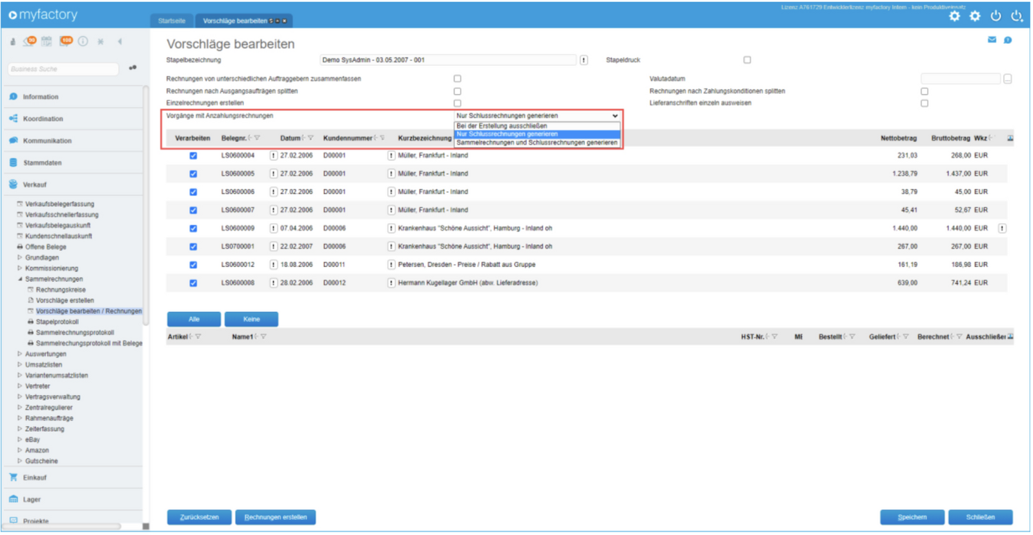
Task: Expand the Kommissionierung tree node
Action: point(20,268)
